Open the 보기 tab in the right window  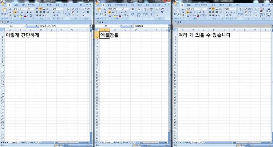pos(238,5)
